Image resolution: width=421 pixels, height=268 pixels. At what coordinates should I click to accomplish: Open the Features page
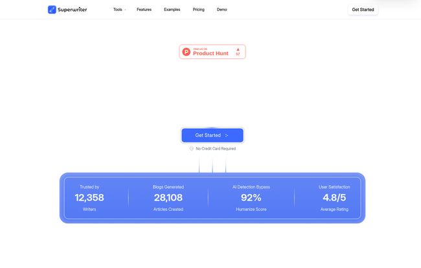click(144, 10)
